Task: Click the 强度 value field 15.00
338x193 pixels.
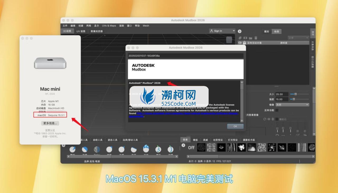Action: pos(282,99)
